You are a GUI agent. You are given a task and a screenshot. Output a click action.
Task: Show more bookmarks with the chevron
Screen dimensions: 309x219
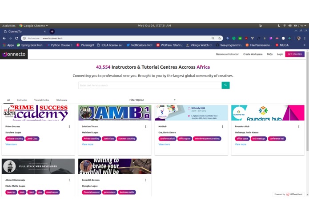(x=305, y=45)
